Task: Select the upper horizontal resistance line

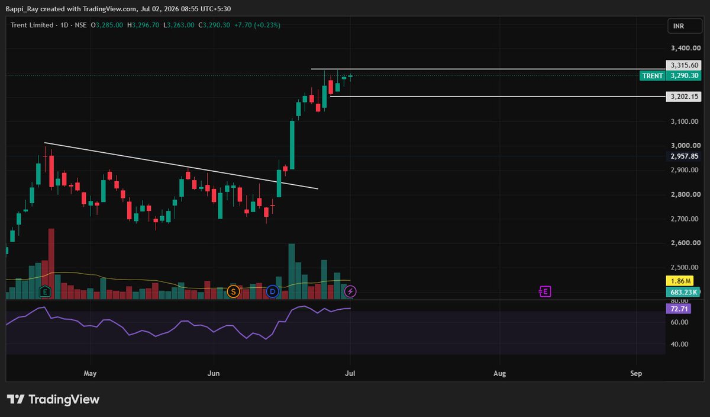Action: pos(488,69)
